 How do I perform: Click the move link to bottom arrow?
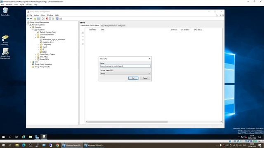click(x=82, y=44)
